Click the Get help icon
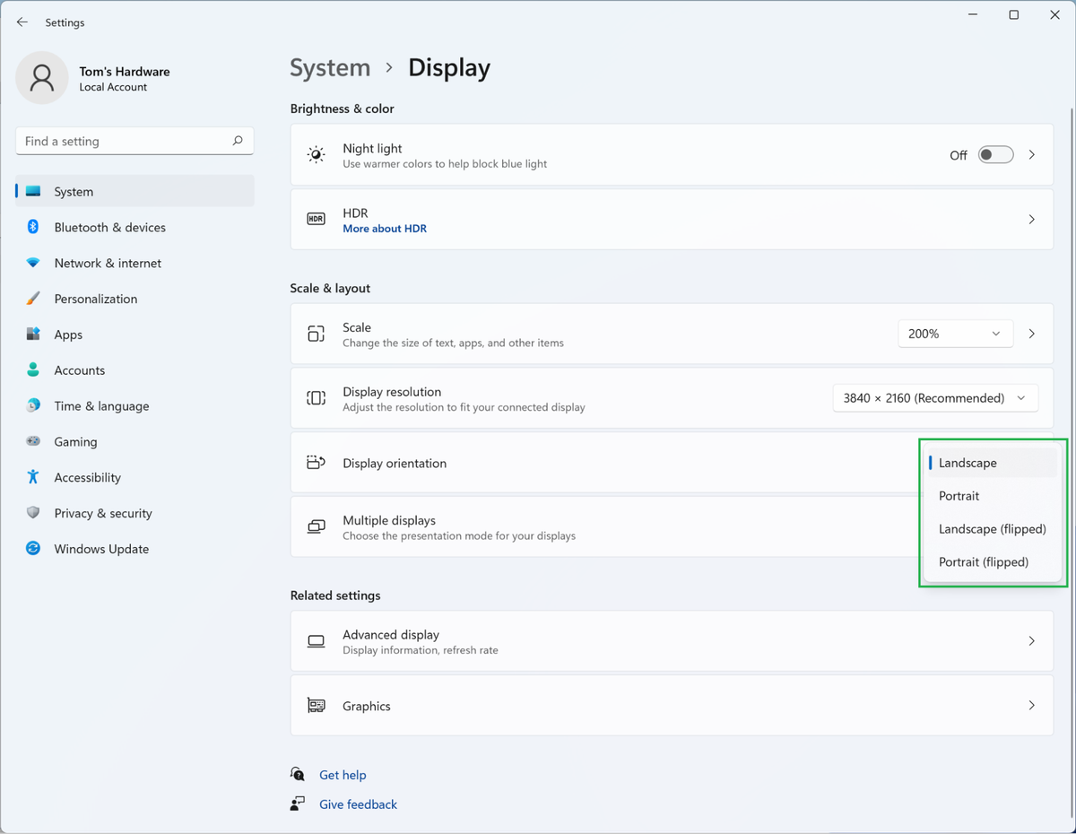This screenshot has width=1076, height=834. 297,773
